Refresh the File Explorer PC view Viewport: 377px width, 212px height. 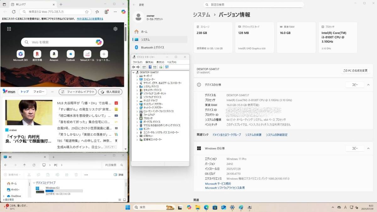34,165
